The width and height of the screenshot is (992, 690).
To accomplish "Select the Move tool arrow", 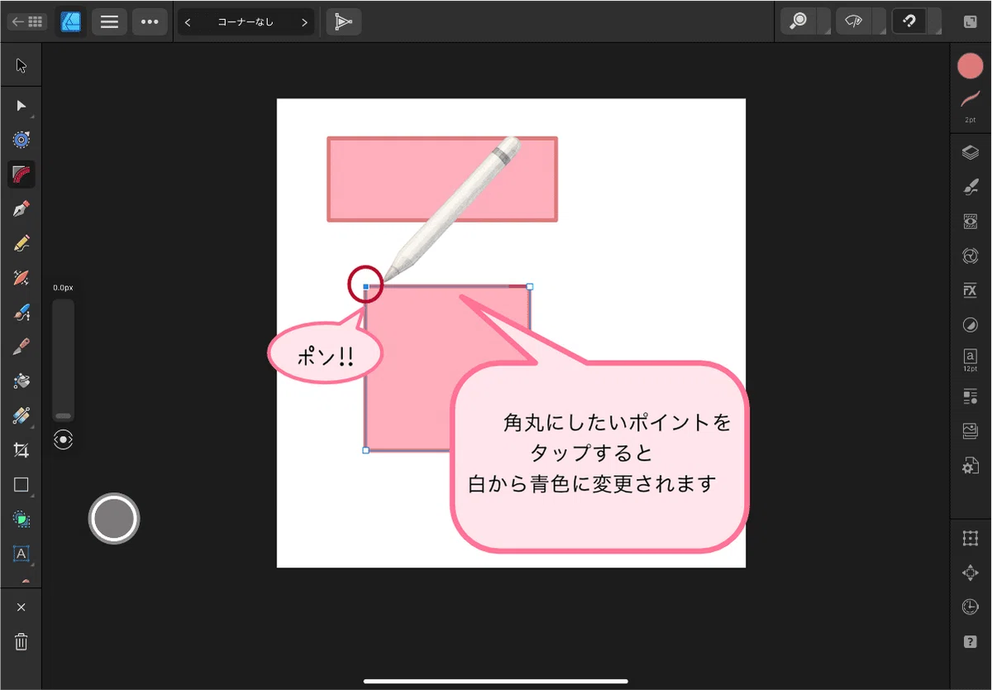I will (21, 66).
